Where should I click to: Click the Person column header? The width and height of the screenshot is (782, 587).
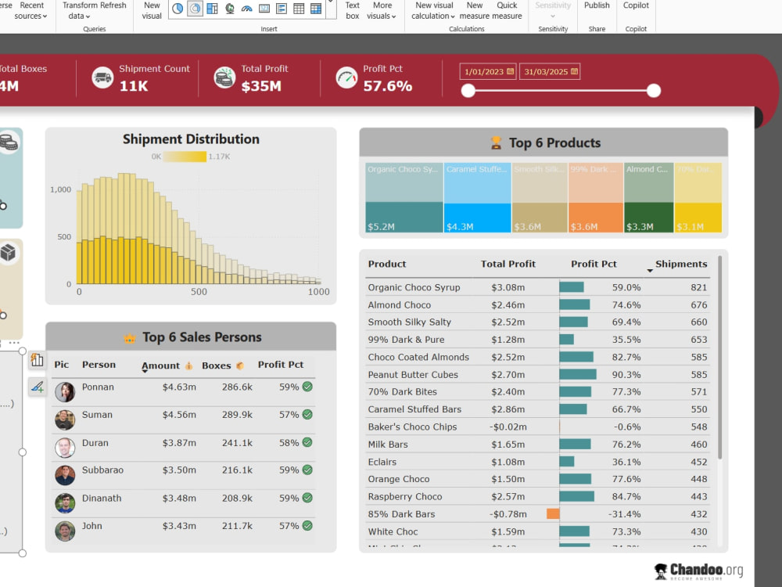pos(99,365)
